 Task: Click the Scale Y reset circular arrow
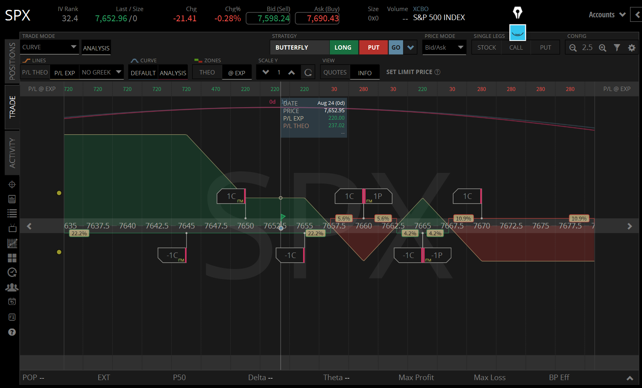tap(308, 72)
